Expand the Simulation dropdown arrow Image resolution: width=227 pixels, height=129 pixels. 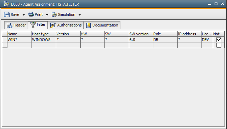click(80, 15)
